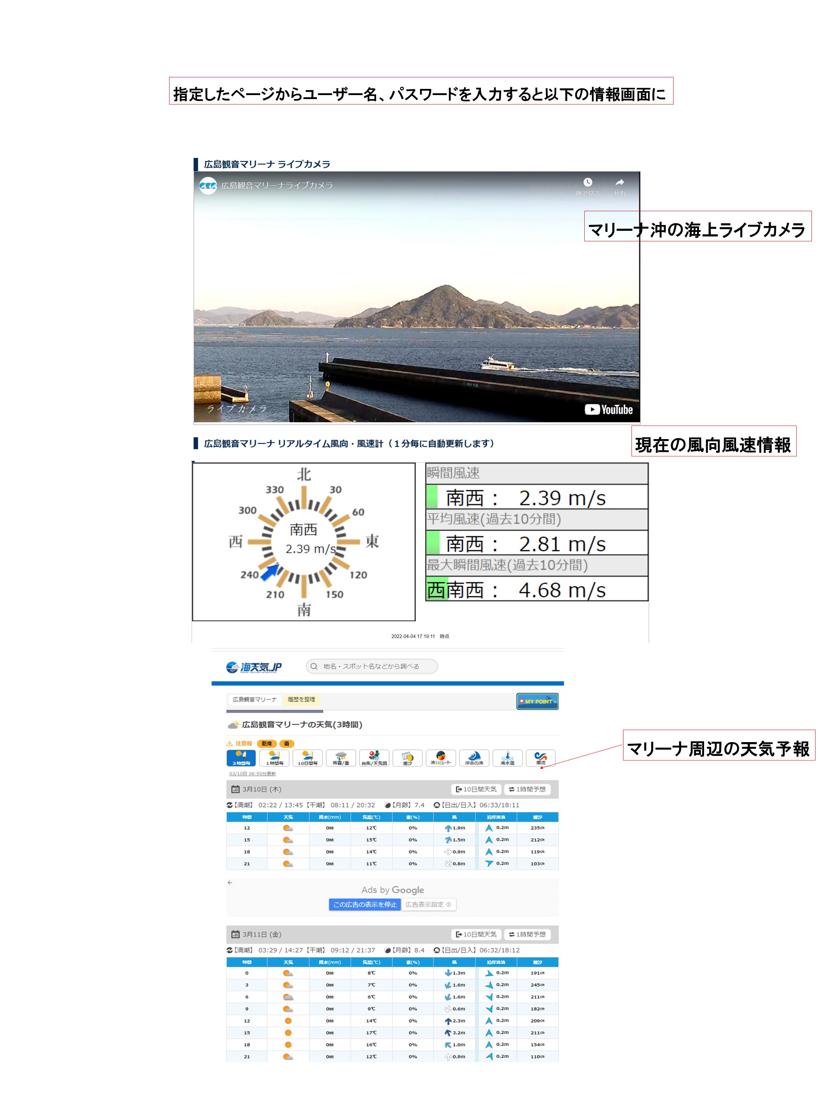Click the 乾燥 advisory badge
The image size is (826, 1101).
pyautogui.click(x=266, y=744)
